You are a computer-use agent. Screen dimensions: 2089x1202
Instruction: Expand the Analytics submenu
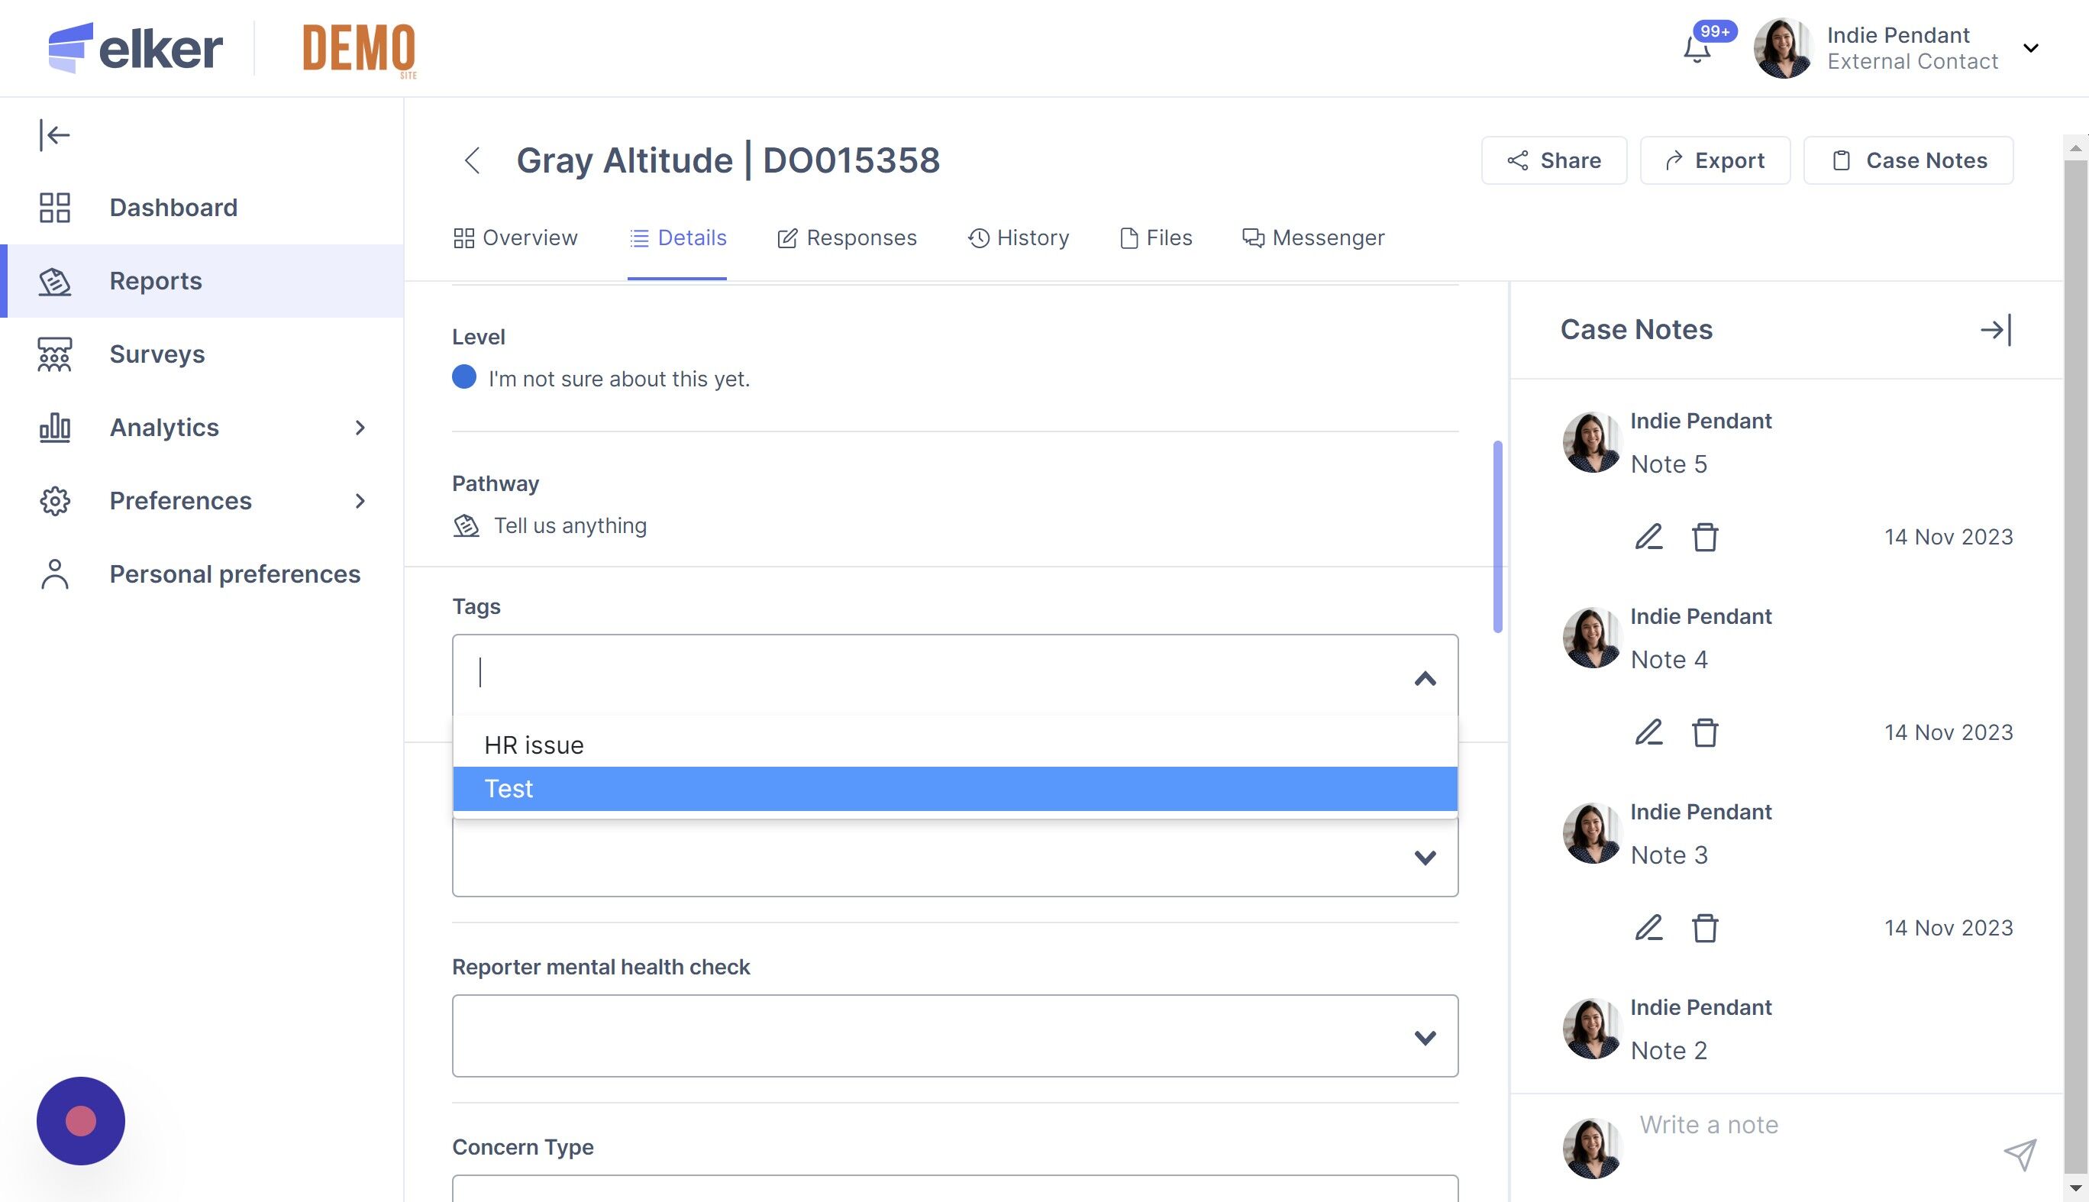359,428
